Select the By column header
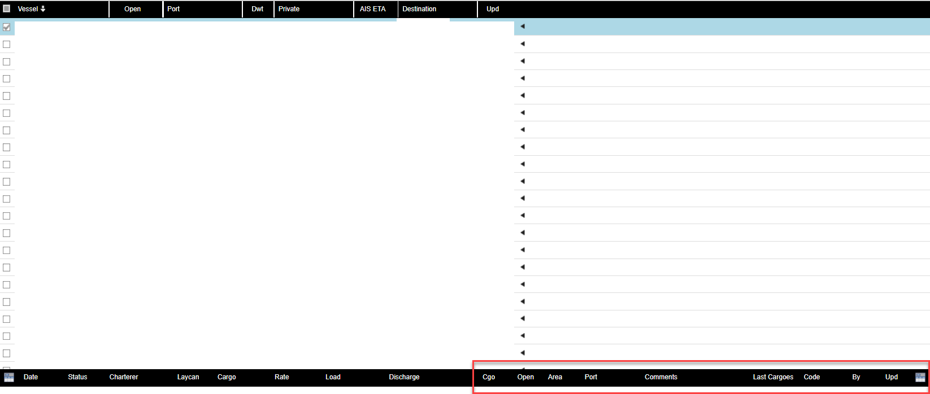 click(x=856, y=377)
